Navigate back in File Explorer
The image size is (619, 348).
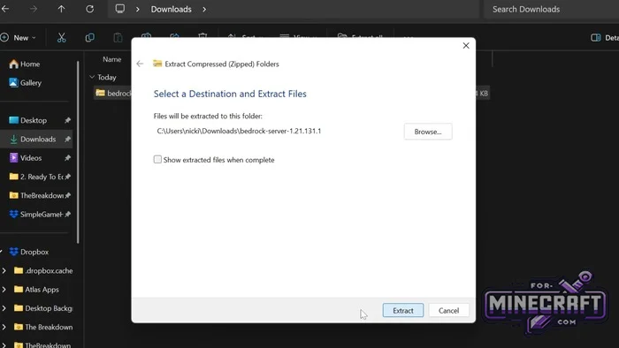pos(5,9)
